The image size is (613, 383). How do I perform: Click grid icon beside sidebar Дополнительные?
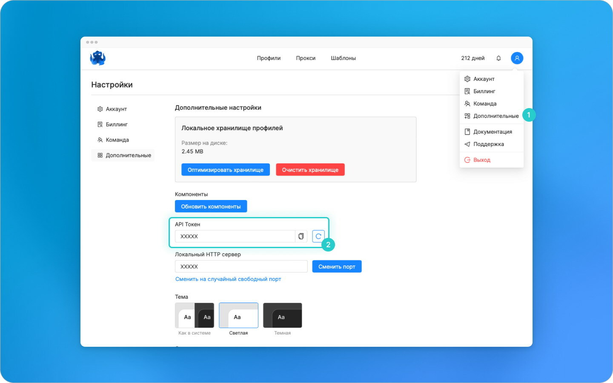click(100, 155)
